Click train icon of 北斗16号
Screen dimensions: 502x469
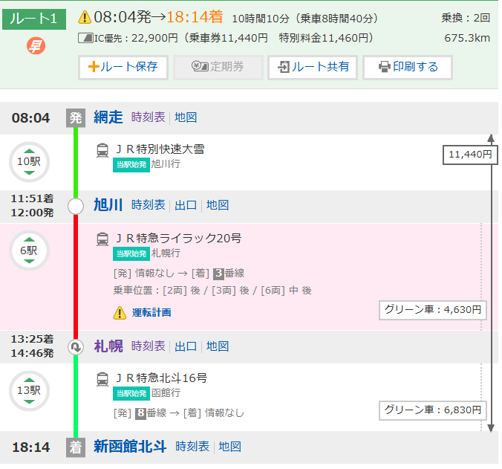102,379
